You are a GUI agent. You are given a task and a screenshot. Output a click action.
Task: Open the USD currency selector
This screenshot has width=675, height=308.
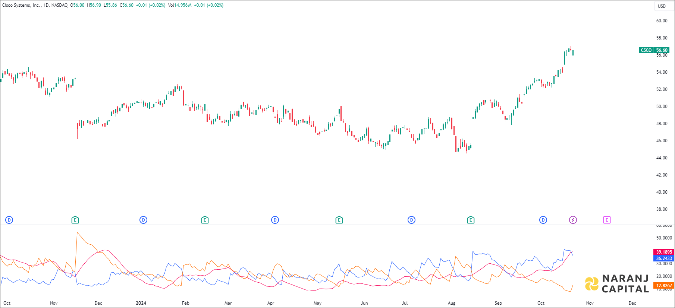pyautogui.click(x=662, y=6)
